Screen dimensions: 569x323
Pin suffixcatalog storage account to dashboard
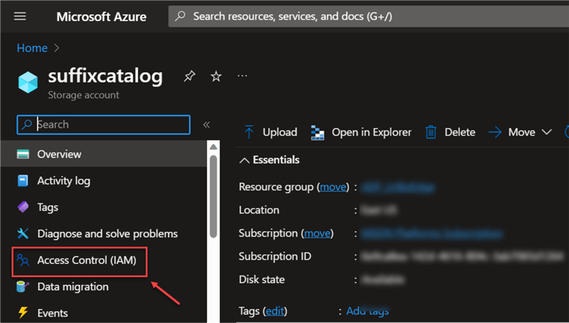[189, 76]
